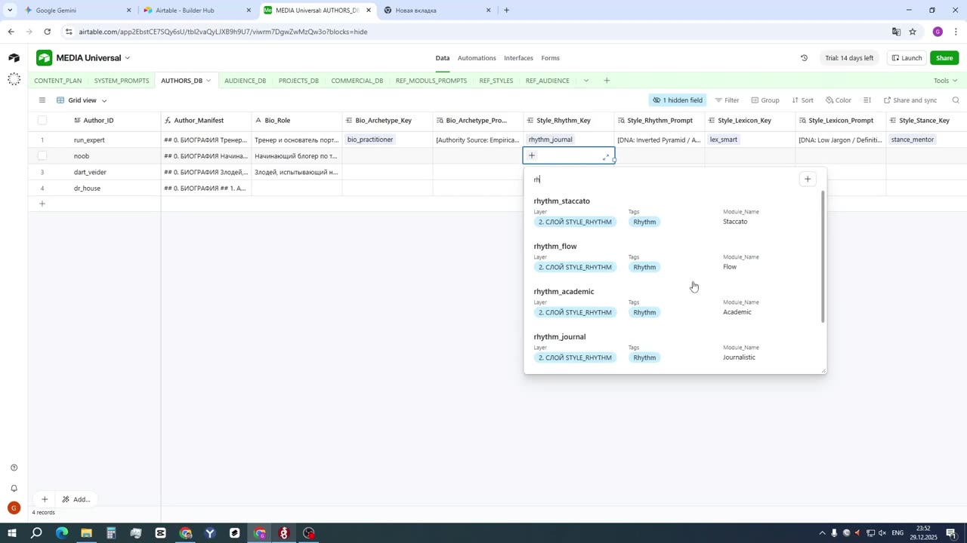Open the Filter options
Image resolution: width=967 pixels, height=543 pixels.
(727, 100)
